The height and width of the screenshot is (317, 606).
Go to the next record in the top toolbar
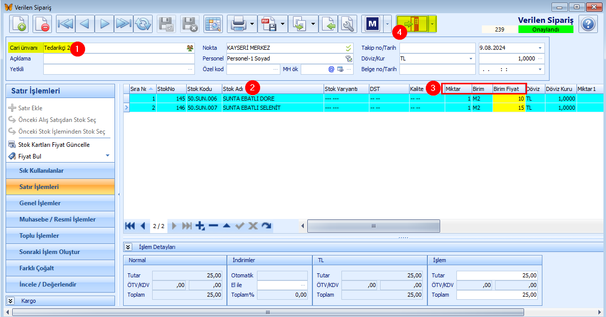pos(104,24)
